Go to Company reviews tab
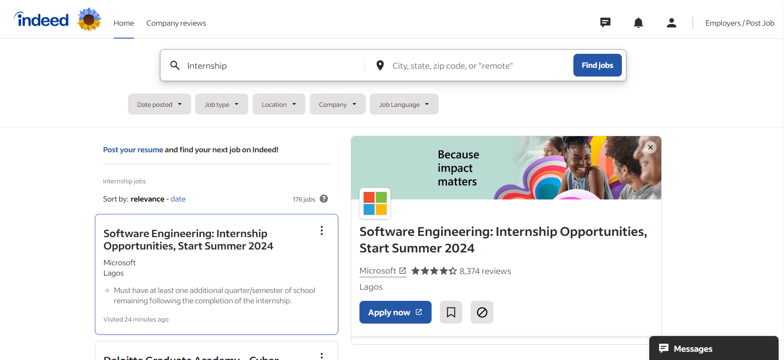 (176, 23)
